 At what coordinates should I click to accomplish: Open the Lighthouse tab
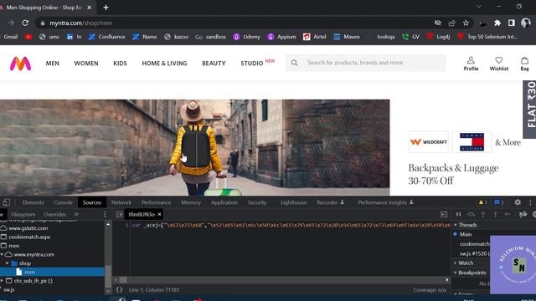[293, 202]
